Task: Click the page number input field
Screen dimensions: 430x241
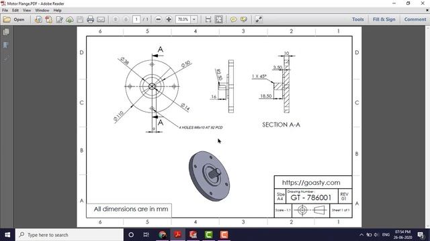Action: click(x=136, y=19)
